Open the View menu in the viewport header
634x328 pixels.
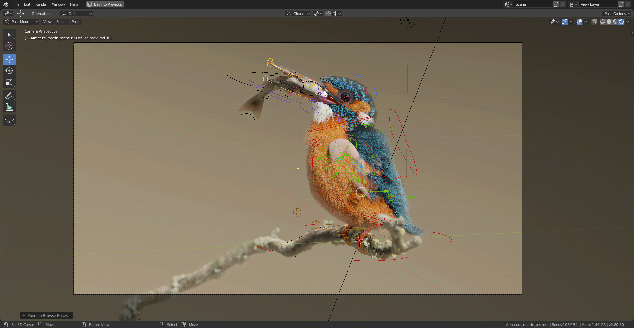point(47,22)
